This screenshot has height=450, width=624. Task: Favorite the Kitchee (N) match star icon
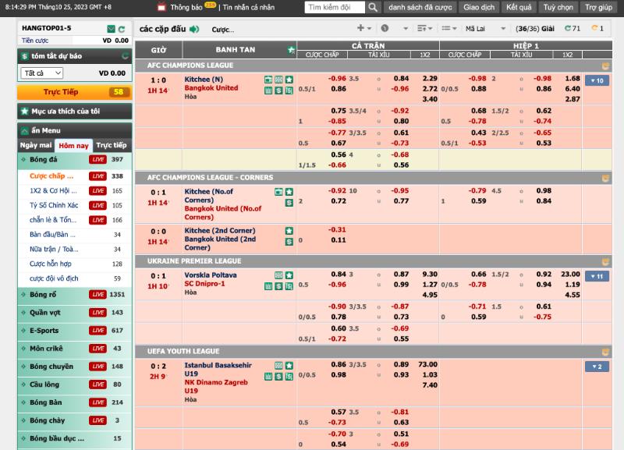click(289, 80)
